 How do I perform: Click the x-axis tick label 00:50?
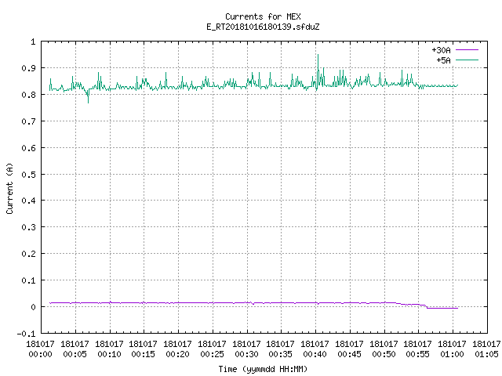(384, 354)
